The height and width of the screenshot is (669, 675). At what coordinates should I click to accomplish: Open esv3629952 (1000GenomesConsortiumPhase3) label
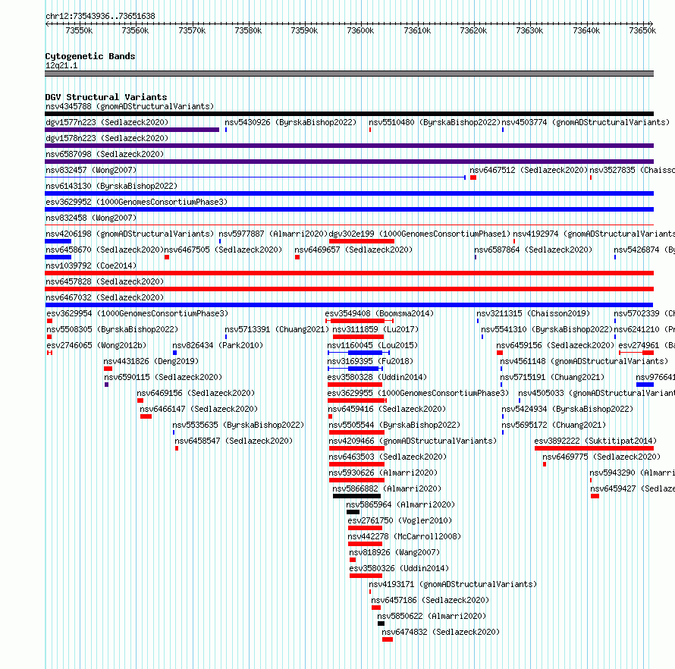click(x=137, y=202)
